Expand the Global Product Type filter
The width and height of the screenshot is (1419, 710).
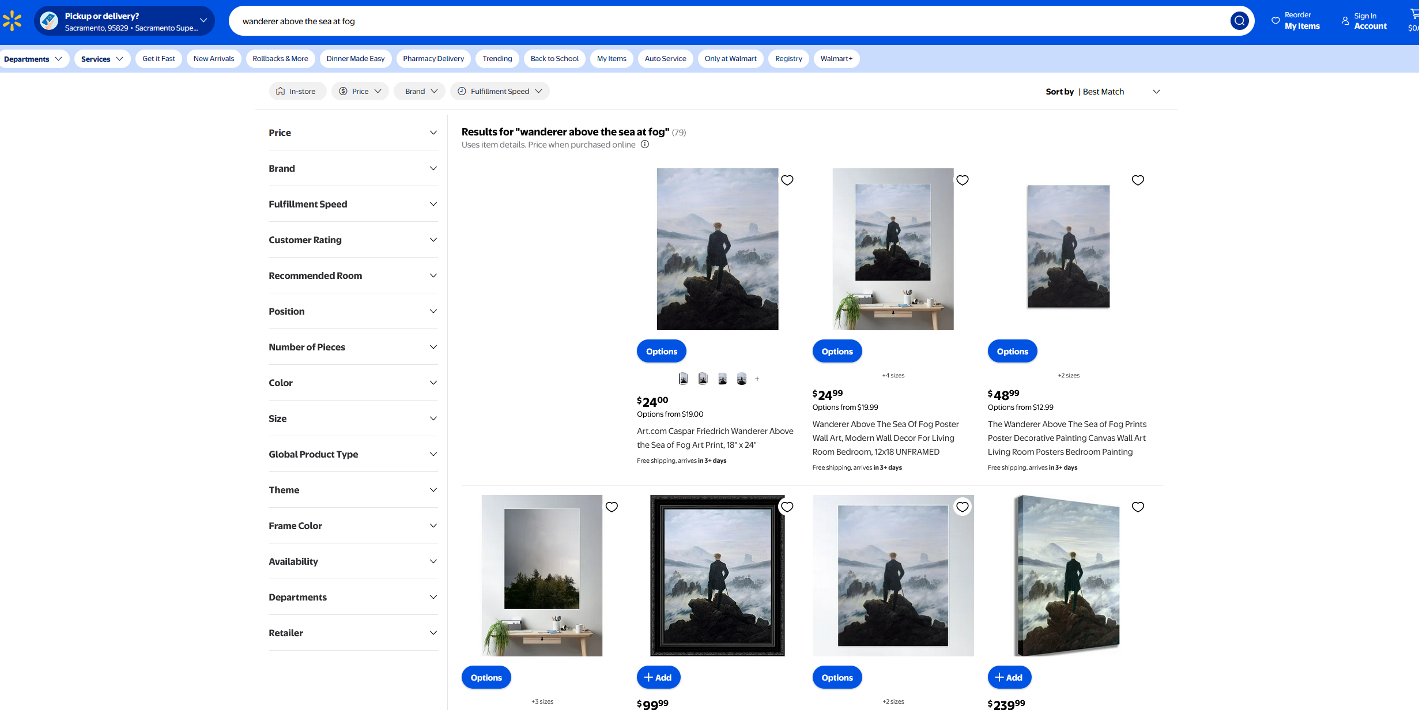click(353, 454)
